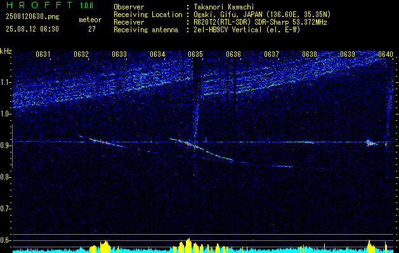Image resolution: width=399 pixels, height=253 pixels.
Task: Click the version number 1.0.0
Action: (86, 5)
